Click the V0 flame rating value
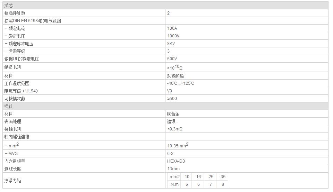 point(170,91)
